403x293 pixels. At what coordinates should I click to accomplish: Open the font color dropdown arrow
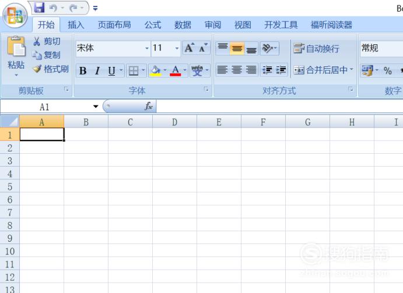tap(185, 70)
